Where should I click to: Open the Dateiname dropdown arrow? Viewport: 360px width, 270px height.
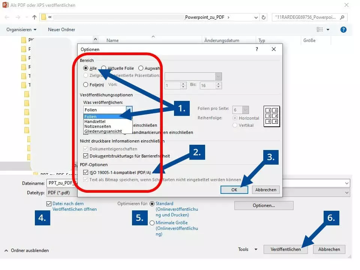point(346,183)
